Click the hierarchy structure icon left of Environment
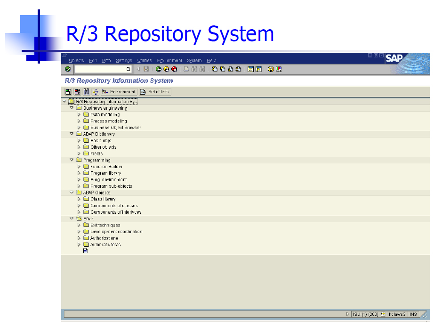Image resolution: width=434 pixels, height=322 pixels. (x=96, y=92)
